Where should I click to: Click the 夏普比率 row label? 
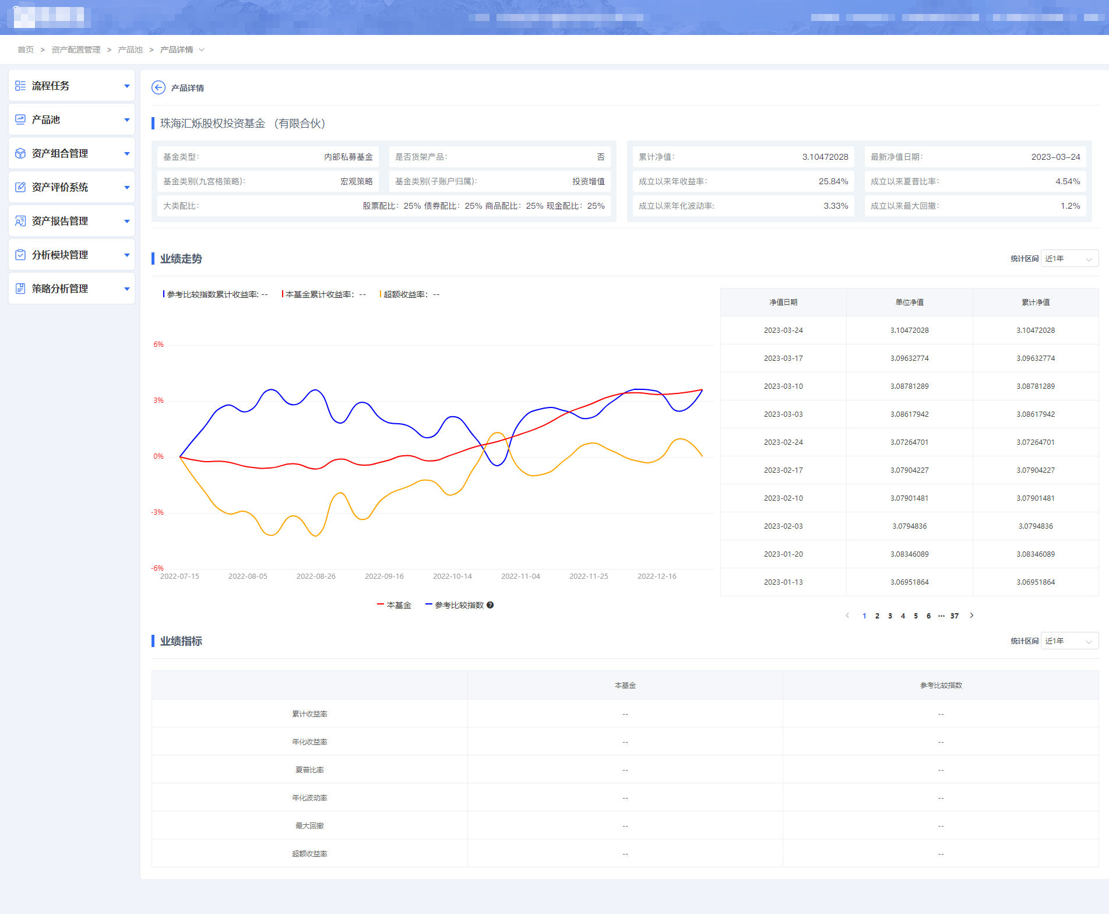tap(309, 770)
